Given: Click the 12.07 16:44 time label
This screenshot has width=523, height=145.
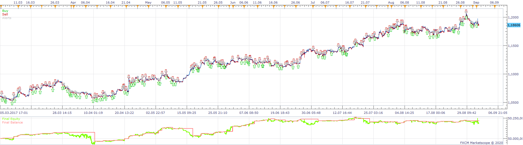Looking at the screenshot, I should (342, 113).
